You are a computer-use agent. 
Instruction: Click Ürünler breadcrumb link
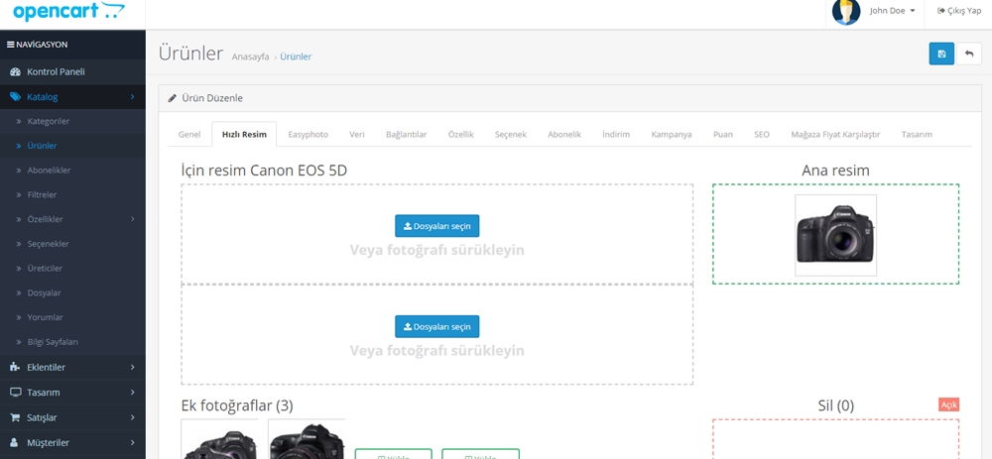tap(296, 57)
